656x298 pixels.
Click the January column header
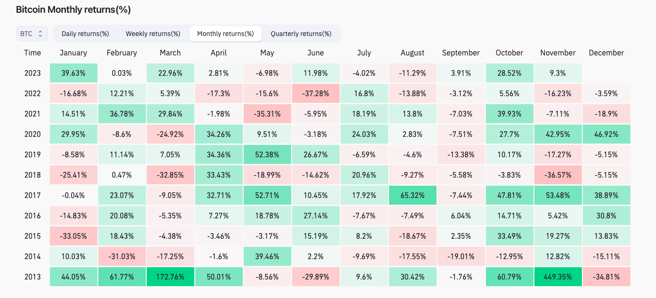pyautogui.click(x=74, y=53)
